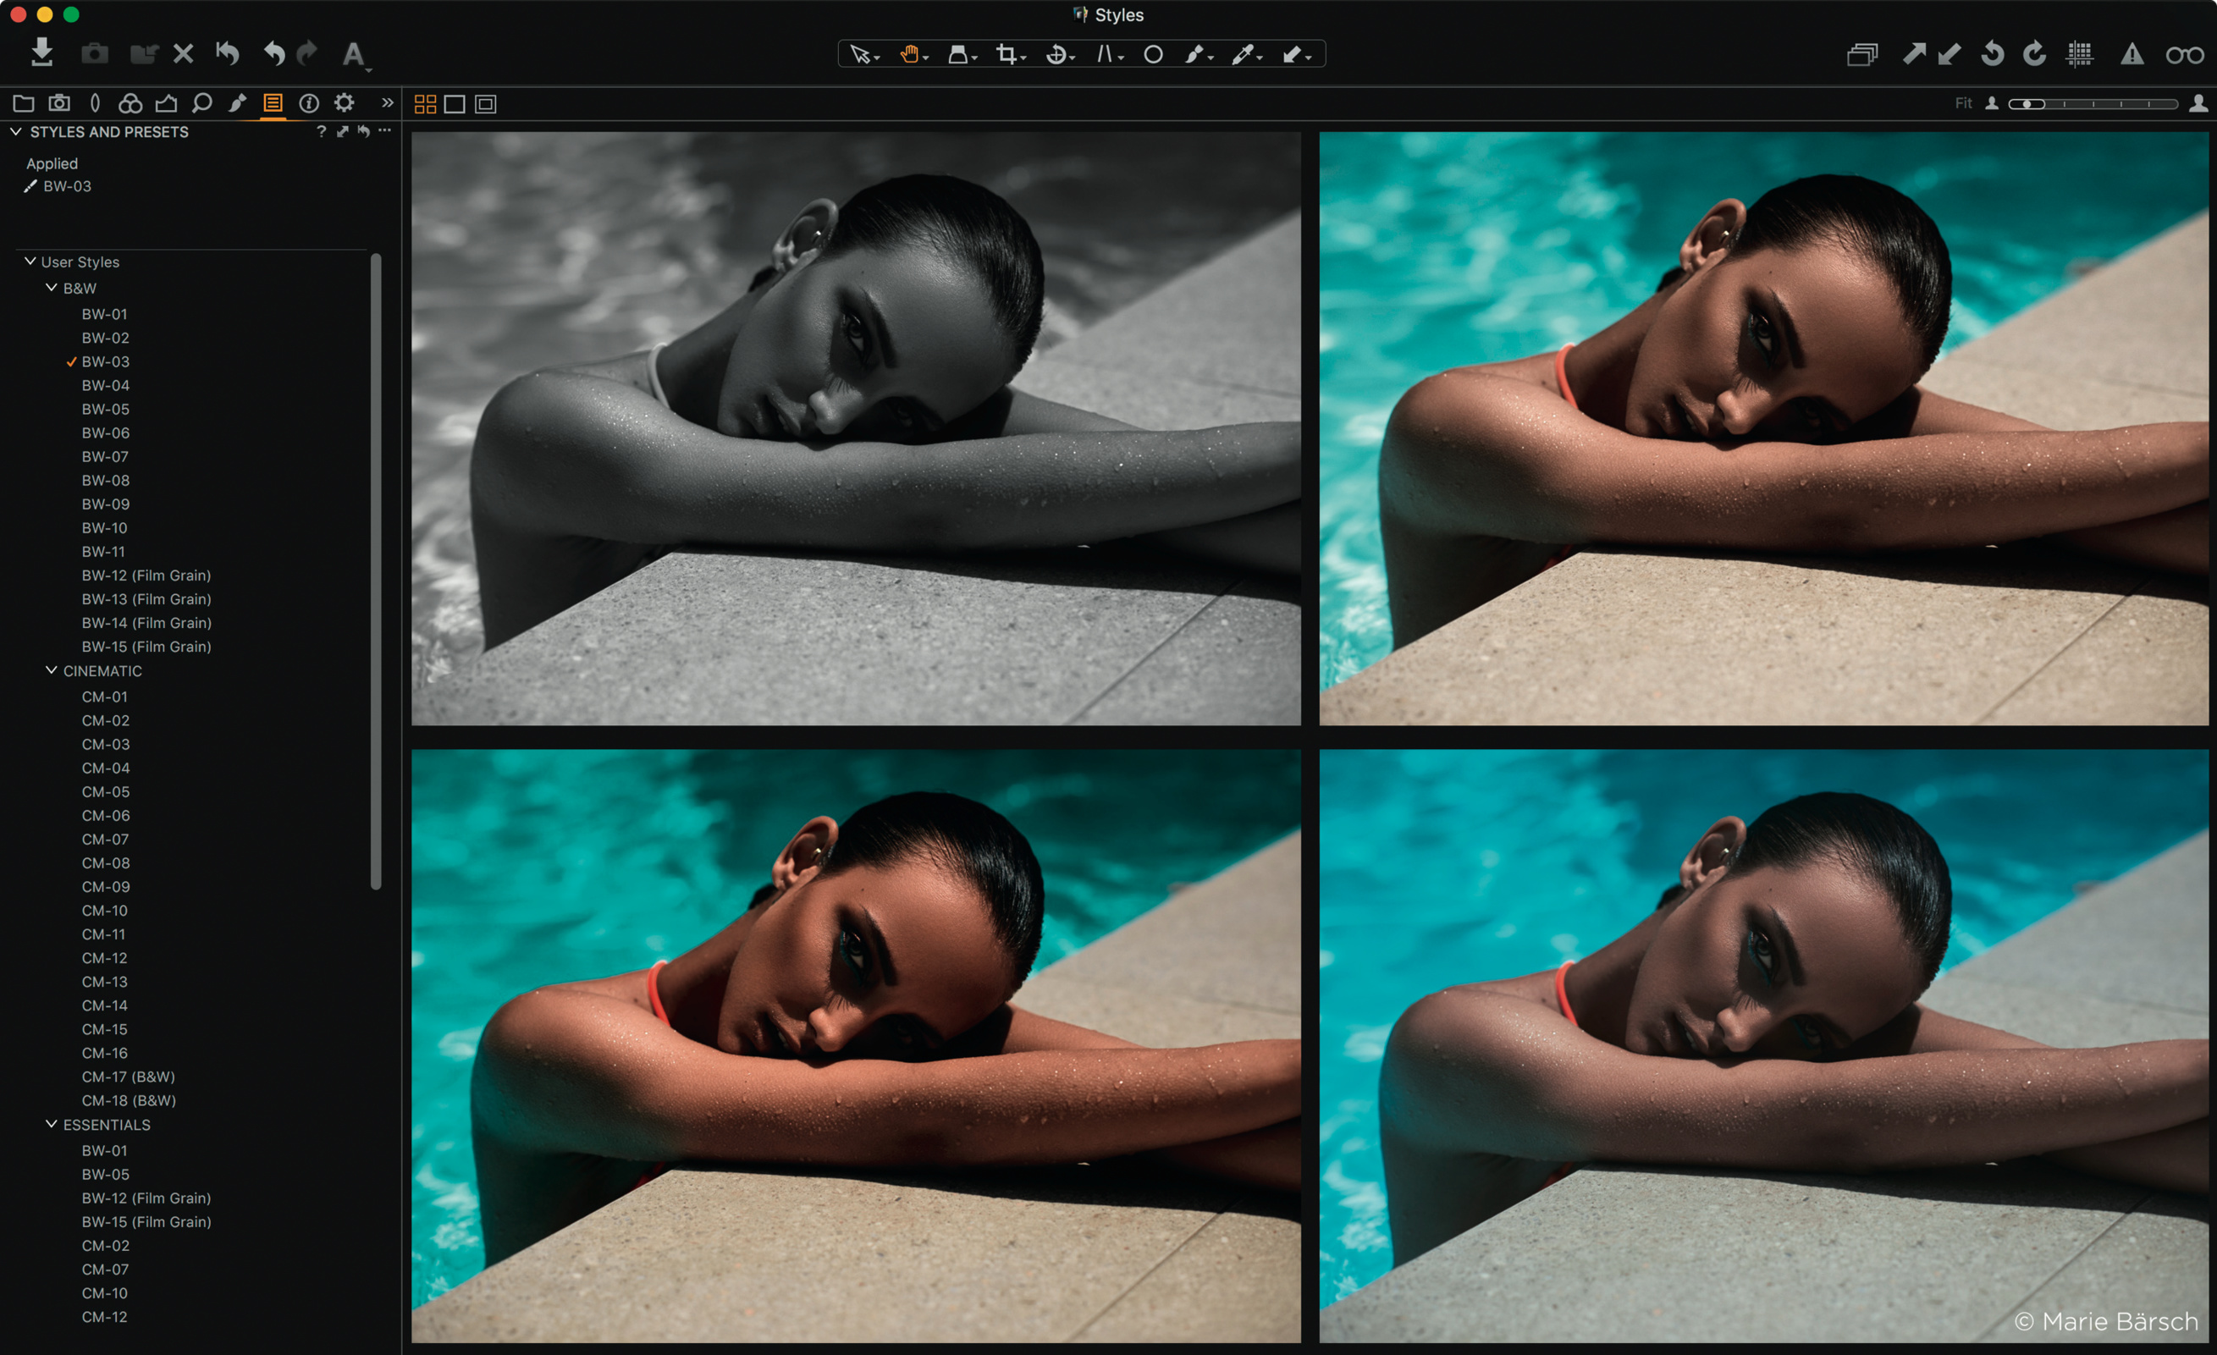Apply the BW-12 (Film Grain) style under B&W

point(146,575)
